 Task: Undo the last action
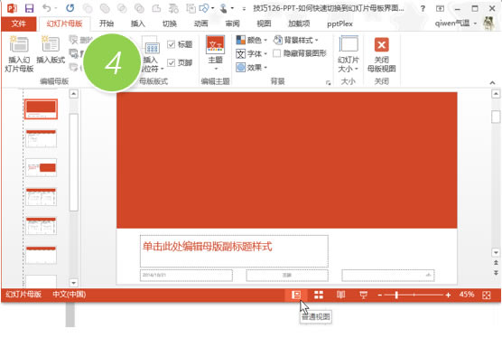47,8
